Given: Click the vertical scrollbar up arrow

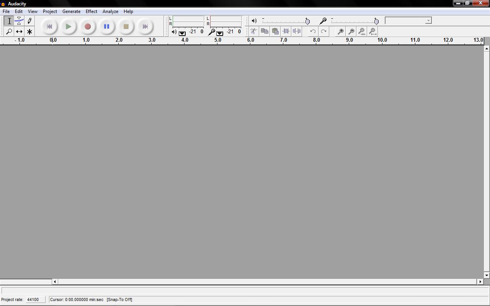Looking at the screenshot, I should tap(487, 48).
